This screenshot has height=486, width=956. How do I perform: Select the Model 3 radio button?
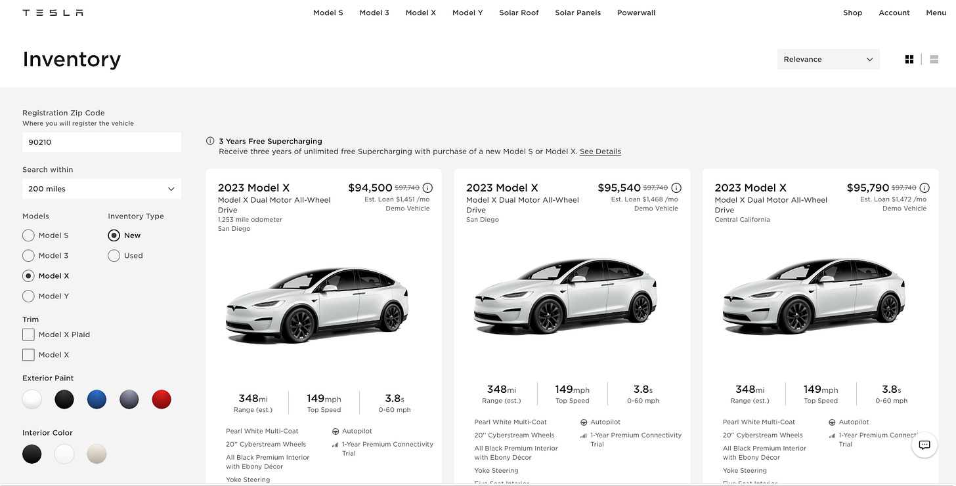28,256
